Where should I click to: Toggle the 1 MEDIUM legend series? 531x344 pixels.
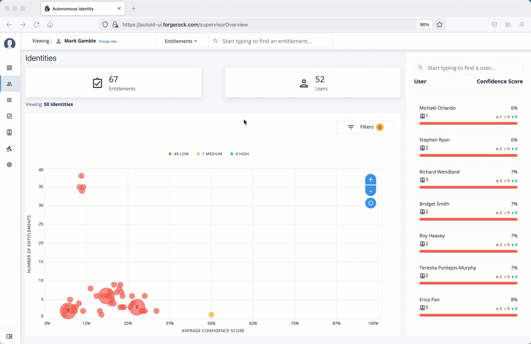tap(209, 154)
